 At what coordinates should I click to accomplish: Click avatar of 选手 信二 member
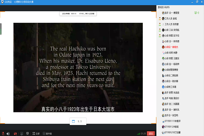click(163, 104)
